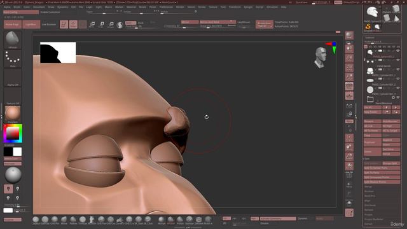Select the SimpleBrush tool icon

[x=368, y=27]
